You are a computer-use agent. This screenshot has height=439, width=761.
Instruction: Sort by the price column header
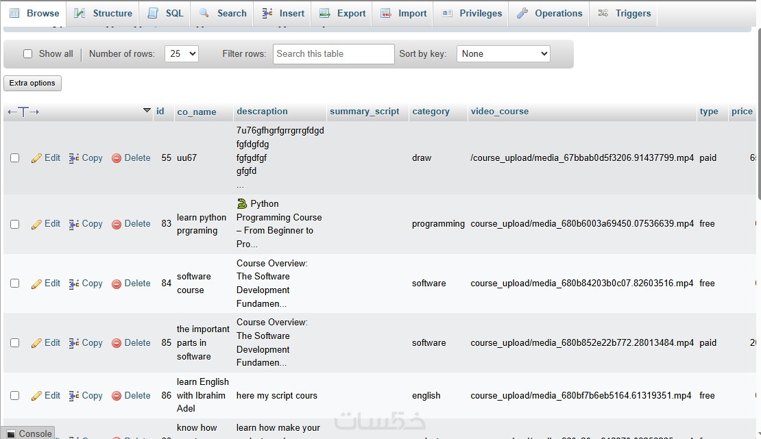point(742,112)
